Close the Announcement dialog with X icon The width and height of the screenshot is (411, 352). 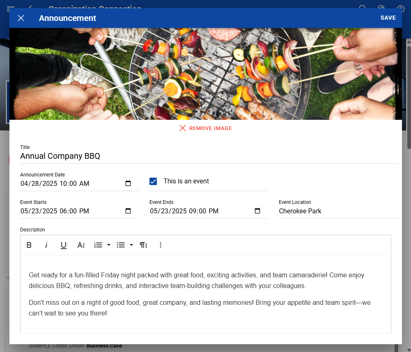(21, 18)
